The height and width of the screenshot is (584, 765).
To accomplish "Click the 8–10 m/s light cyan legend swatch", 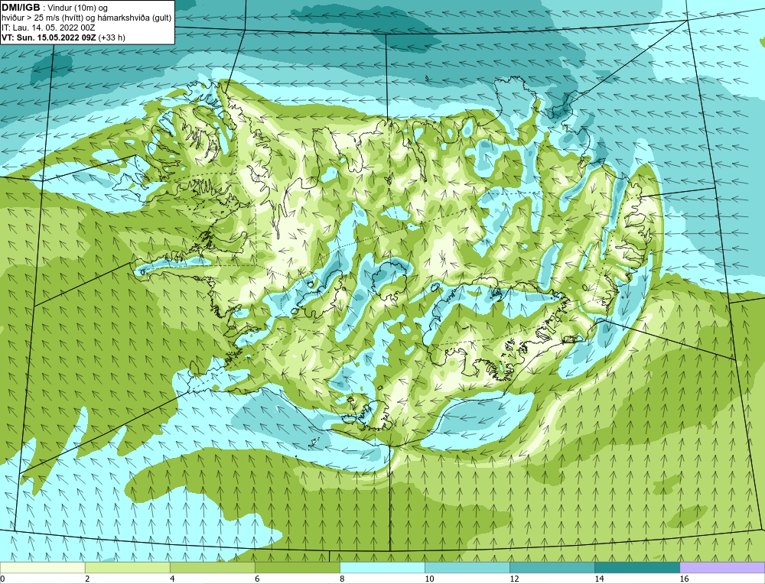I will pos(382,567).
